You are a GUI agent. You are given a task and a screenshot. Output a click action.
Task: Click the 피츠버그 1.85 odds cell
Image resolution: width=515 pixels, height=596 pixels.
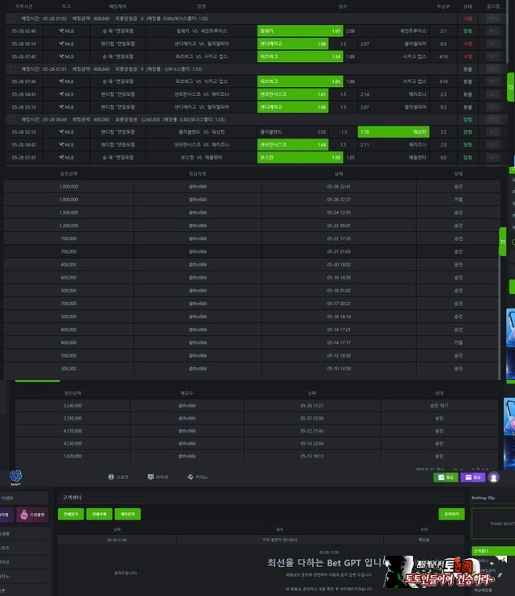[x=300, y=81]
